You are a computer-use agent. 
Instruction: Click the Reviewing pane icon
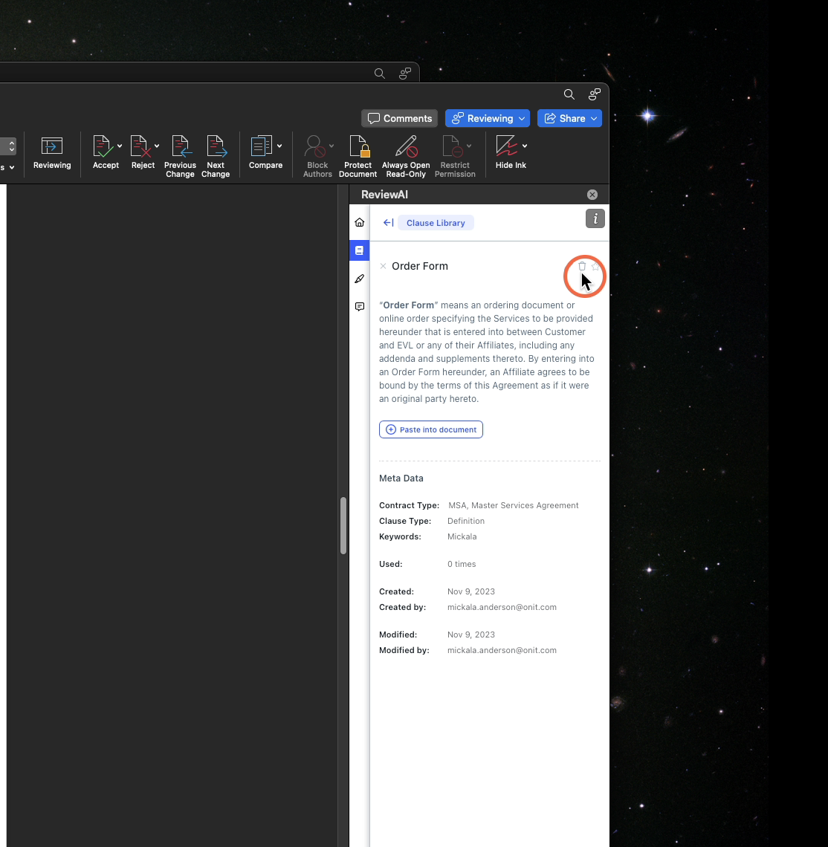click(x=52, y=153)
